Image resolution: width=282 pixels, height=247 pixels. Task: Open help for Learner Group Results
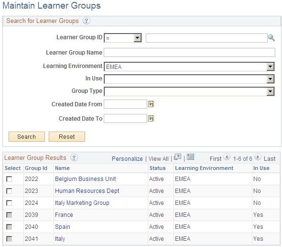[x=74, y=157]
